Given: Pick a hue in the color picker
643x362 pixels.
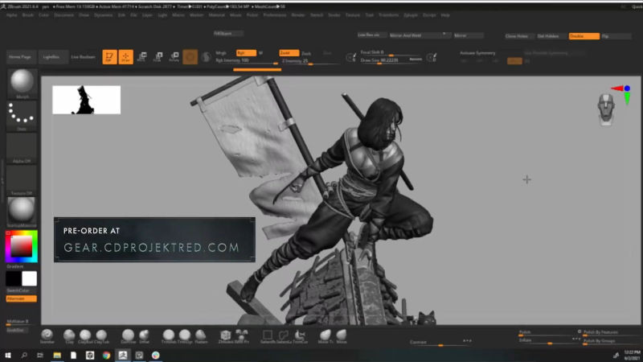Looking at the screenshot, I should click(x=22, y=247).
